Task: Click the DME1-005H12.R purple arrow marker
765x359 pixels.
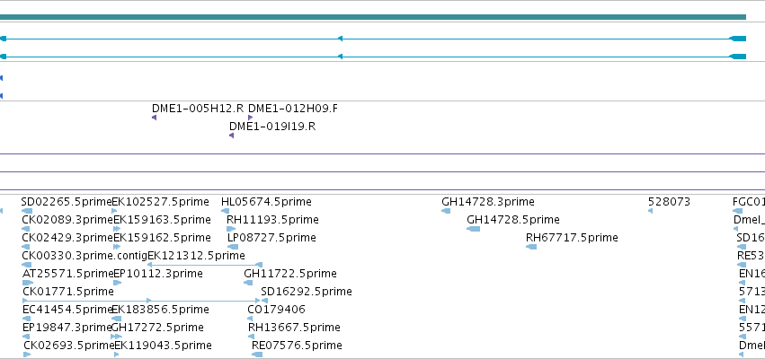Action: [x=155, y=118]
